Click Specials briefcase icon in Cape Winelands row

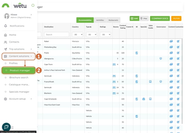[144, 99]
